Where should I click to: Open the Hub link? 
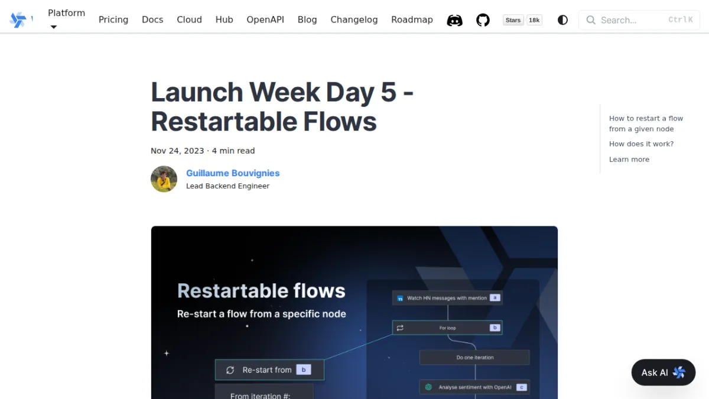[x=225, y=20]
